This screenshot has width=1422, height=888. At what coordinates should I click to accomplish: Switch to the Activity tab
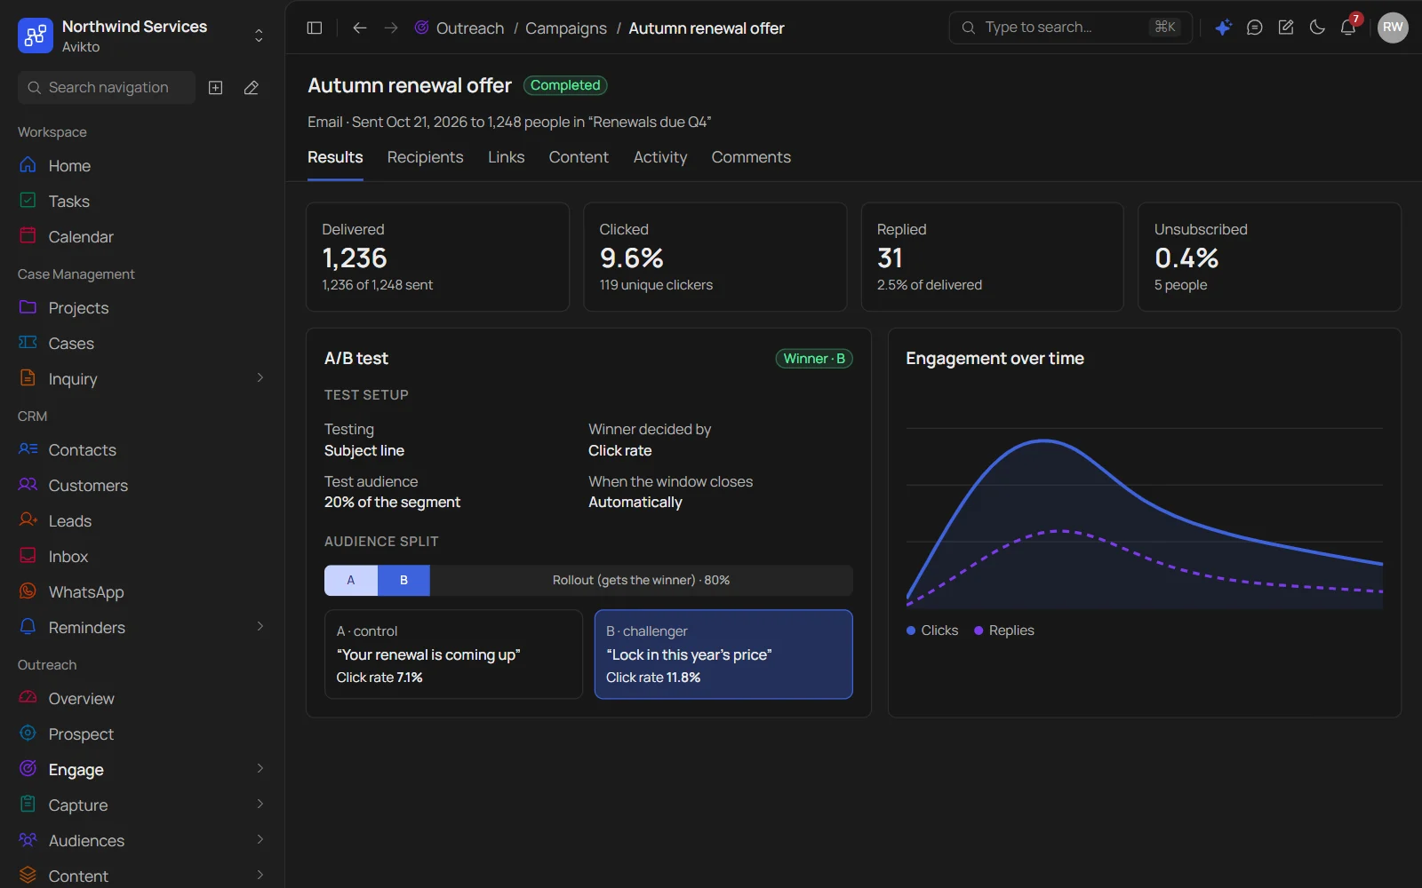660,157
